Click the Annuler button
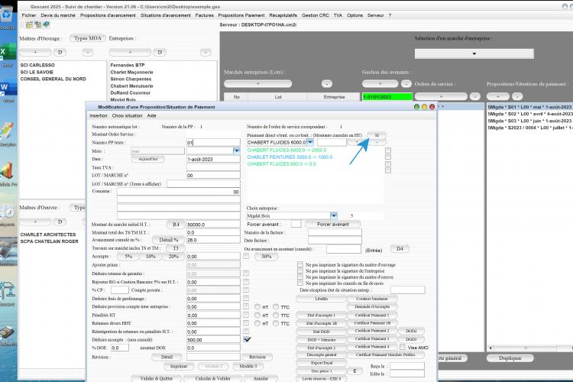 pos(261,378)
